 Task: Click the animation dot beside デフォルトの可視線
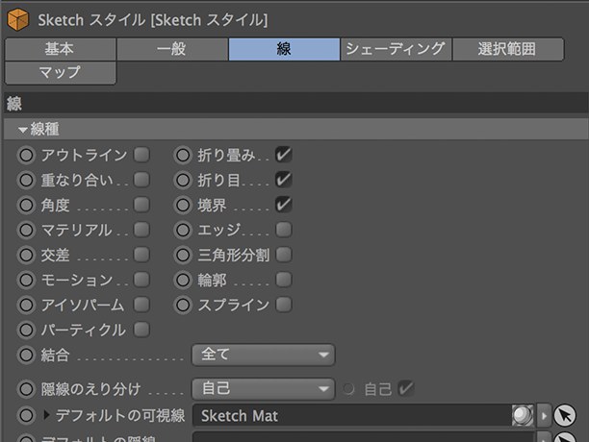(x=26, y=415)
